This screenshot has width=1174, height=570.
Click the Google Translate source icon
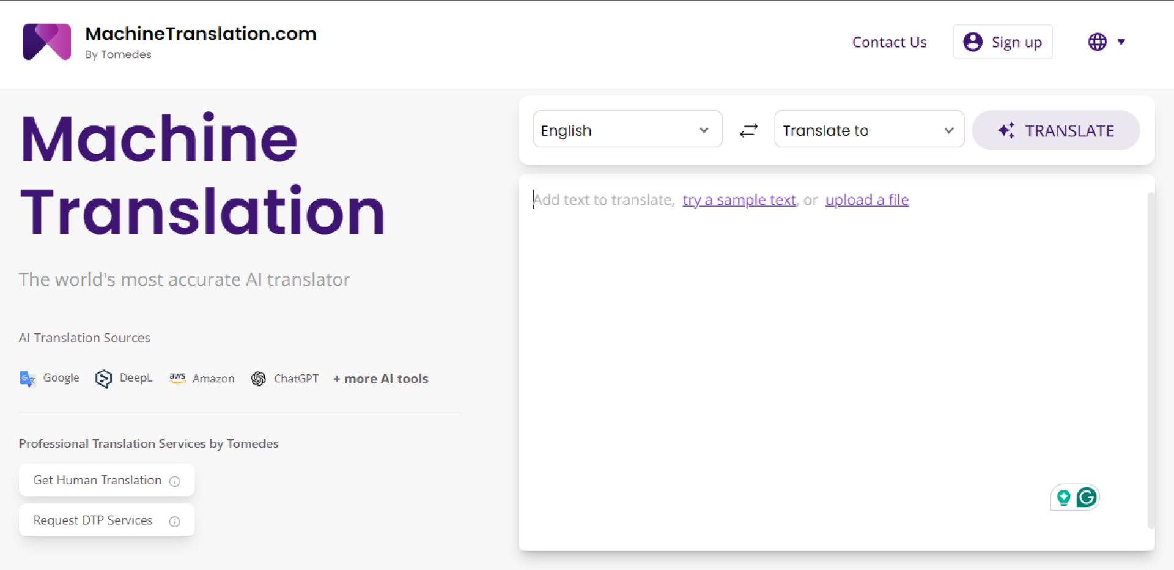point(28,379)
